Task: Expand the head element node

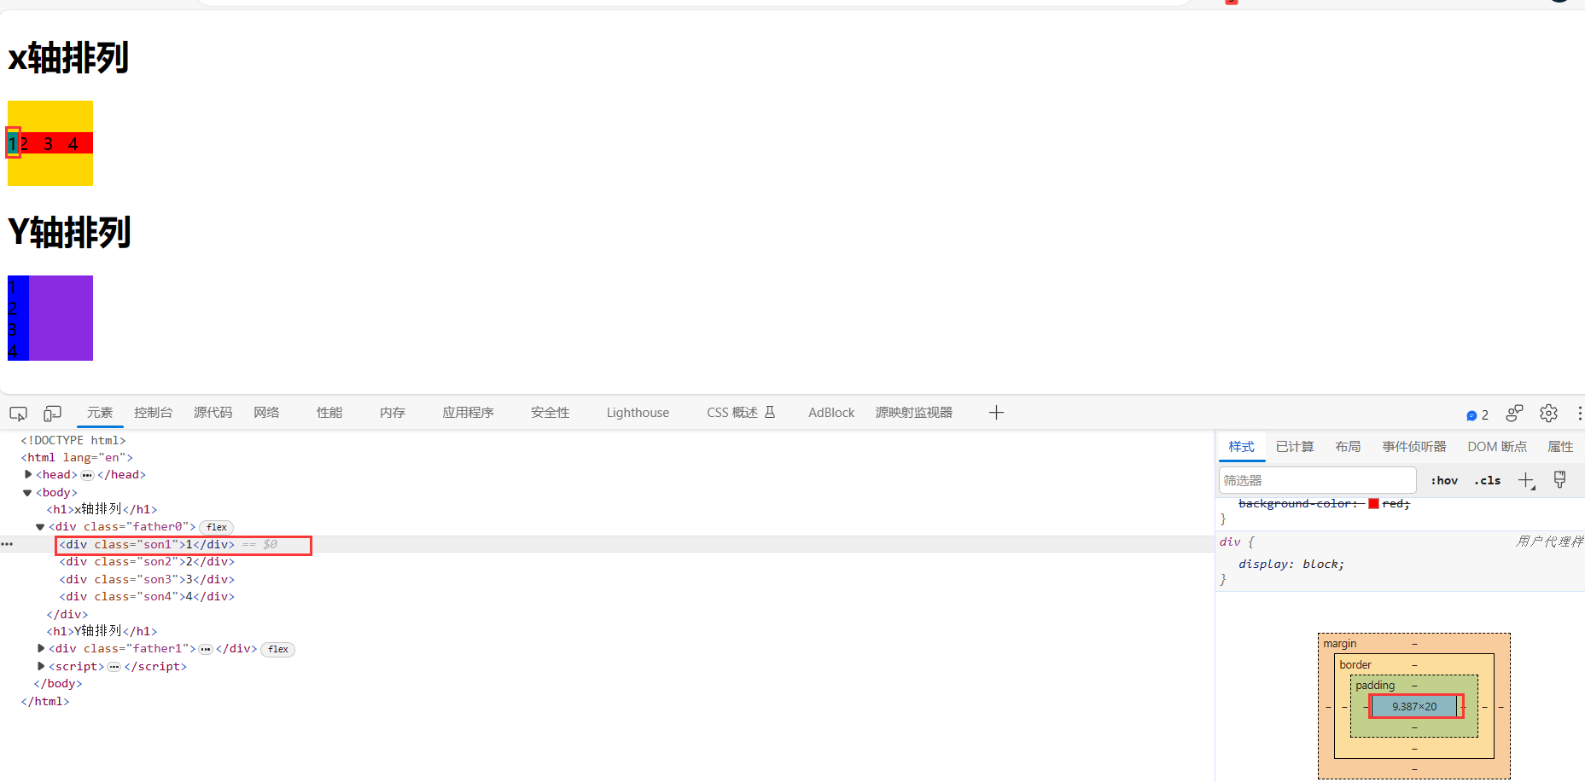Action: pyautogui.click(x=28, y=475)
